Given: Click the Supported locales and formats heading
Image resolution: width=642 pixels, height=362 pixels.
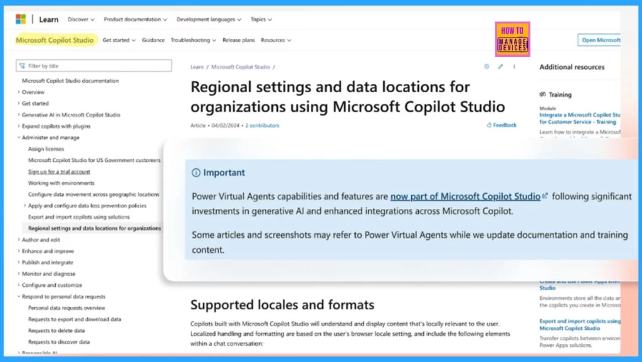Looking at the screenshot, I should (282, 305).
